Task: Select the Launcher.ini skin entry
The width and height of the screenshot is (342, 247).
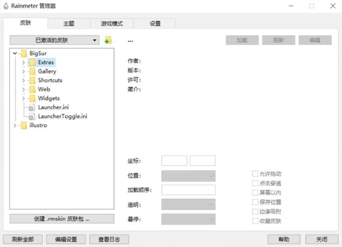Action: click(53, 108)
